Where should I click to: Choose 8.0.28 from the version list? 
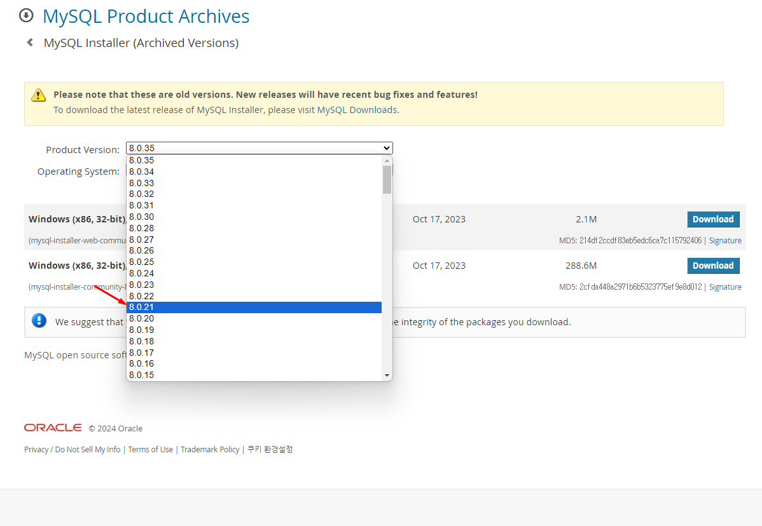click(x=254, y=228)
